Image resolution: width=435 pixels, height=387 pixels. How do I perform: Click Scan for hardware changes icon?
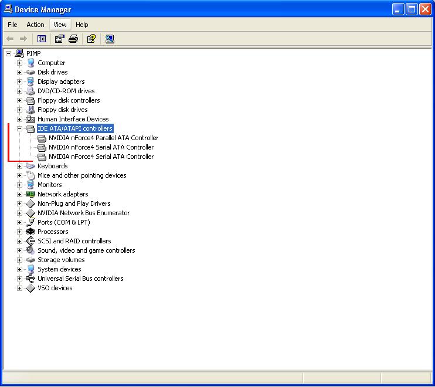[x=110, y=39]
